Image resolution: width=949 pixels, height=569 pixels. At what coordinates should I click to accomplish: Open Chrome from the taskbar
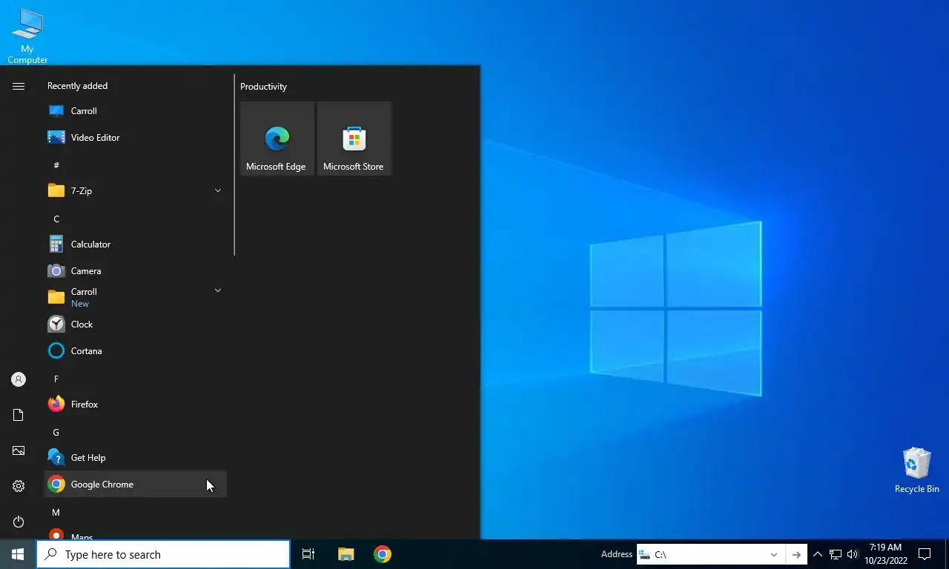click(383, 554)
